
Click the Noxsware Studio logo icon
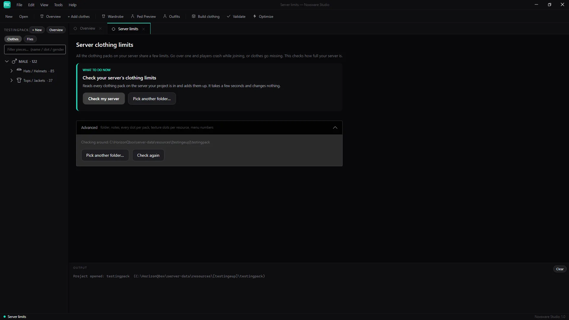coord(7,5)
